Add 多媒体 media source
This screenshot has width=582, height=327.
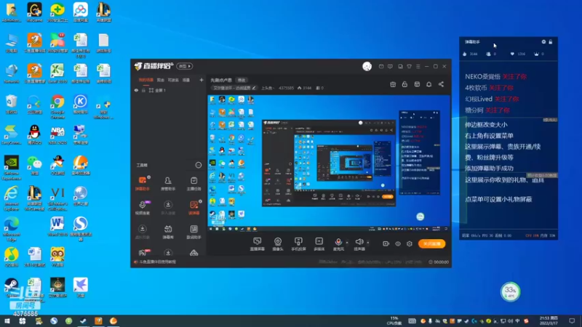319,244
